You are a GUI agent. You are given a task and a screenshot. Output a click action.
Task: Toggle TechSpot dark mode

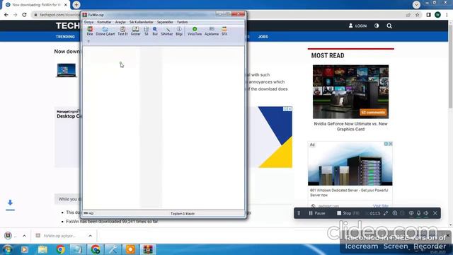(x=377, y=25)
